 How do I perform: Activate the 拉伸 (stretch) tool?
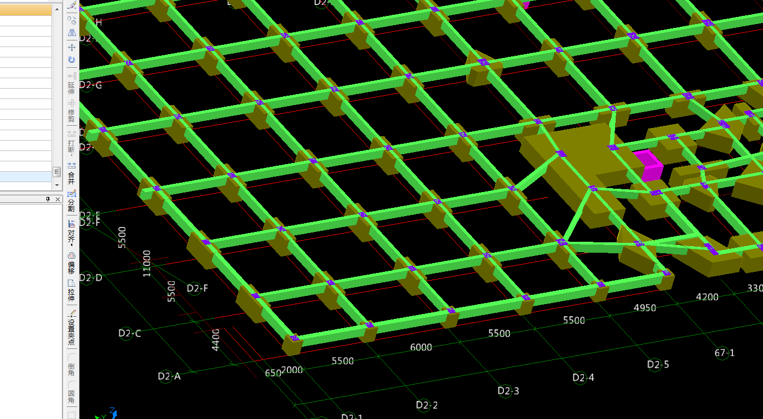(72, 290)
